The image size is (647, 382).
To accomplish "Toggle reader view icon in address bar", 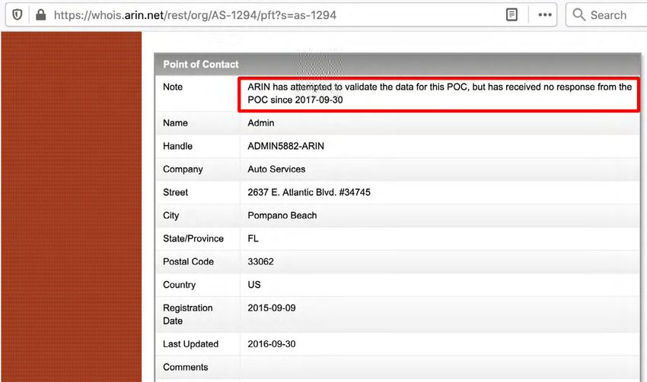I will click(x=512, y=15).
